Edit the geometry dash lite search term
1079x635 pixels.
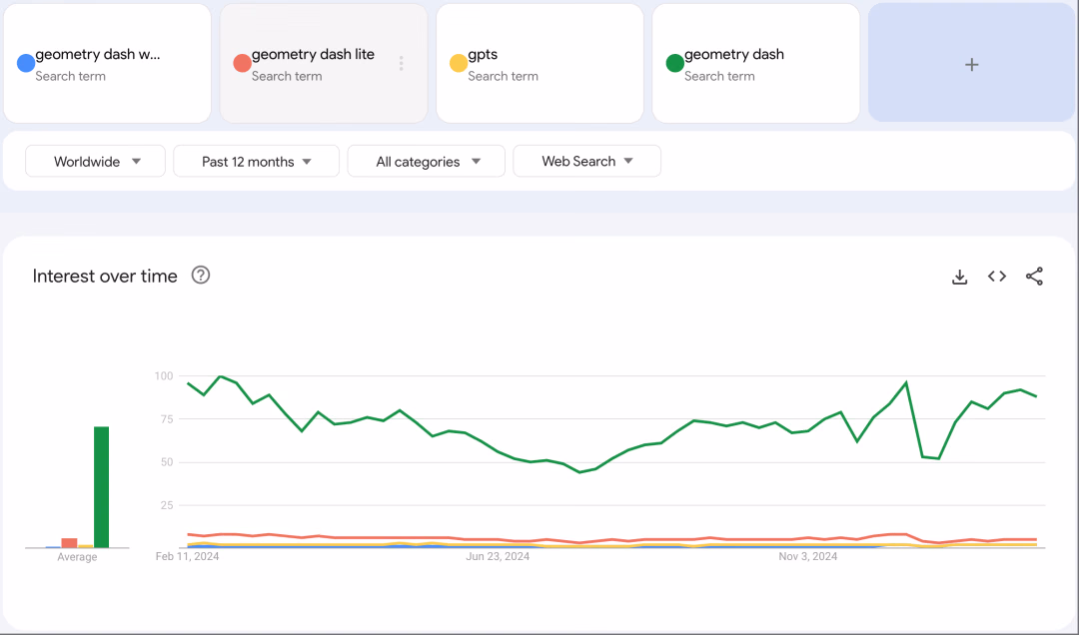[x=313, y=54]
